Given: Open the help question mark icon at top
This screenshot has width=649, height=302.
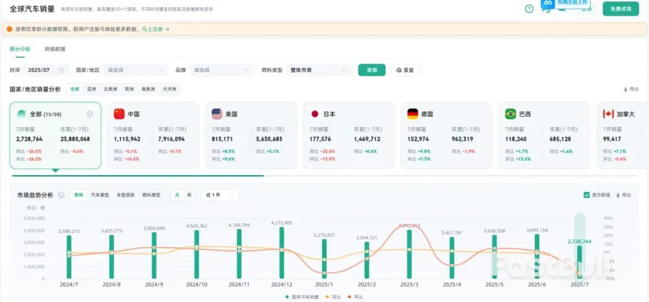Looking at the screenshot, I should coord(529,8).
